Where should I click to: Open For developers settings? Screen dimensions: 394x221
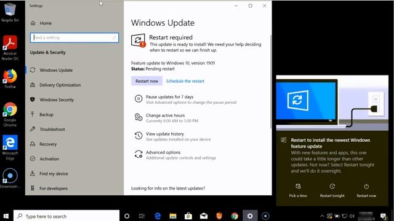point(49,188)
